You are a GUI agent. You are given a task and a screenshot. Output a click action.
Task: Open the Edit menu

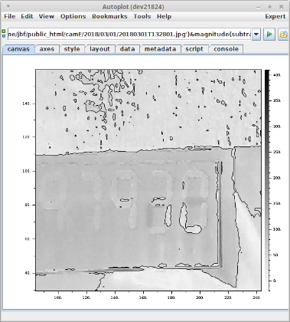click(x=27, y=16)
